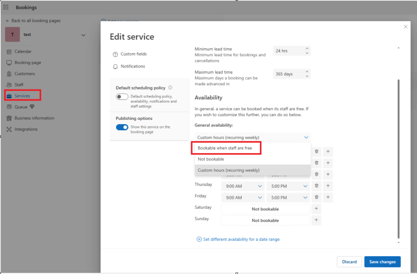Click the dialog vertical scrollbar
Viewport: 417px width, 274px height.
399,159
